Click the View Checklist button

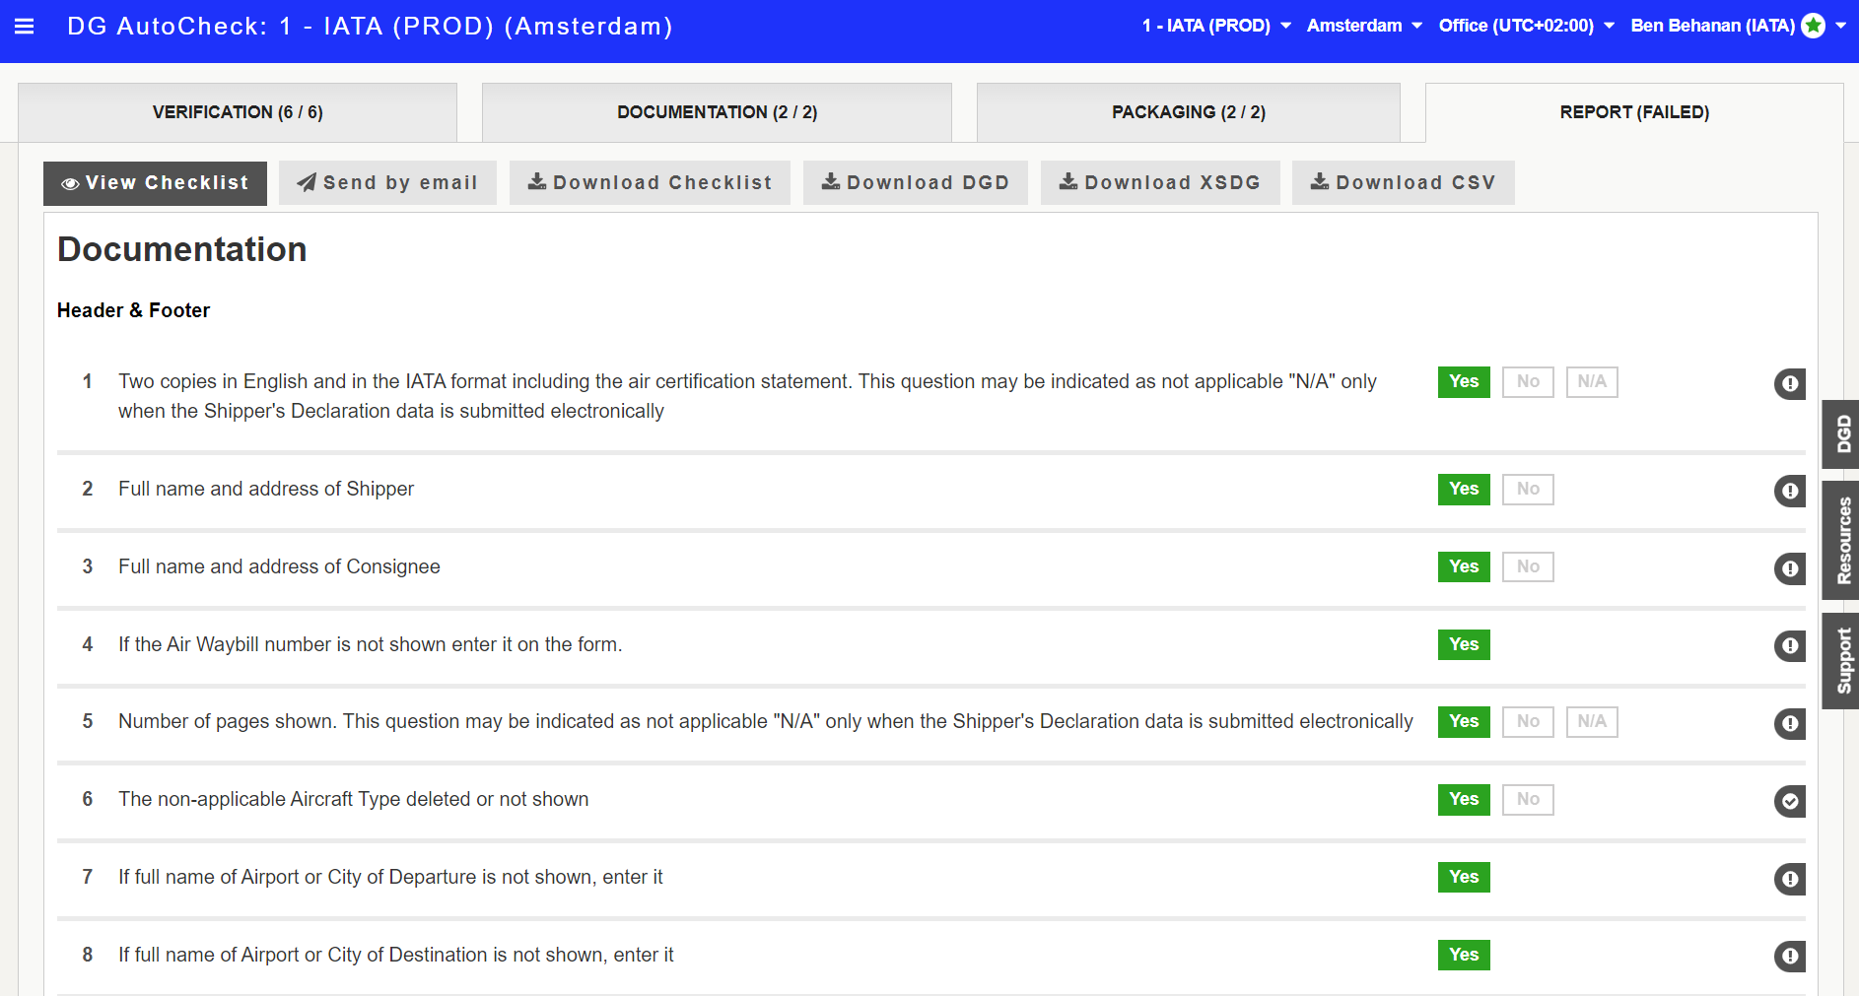pyautogui.click(x=155, y=183)
